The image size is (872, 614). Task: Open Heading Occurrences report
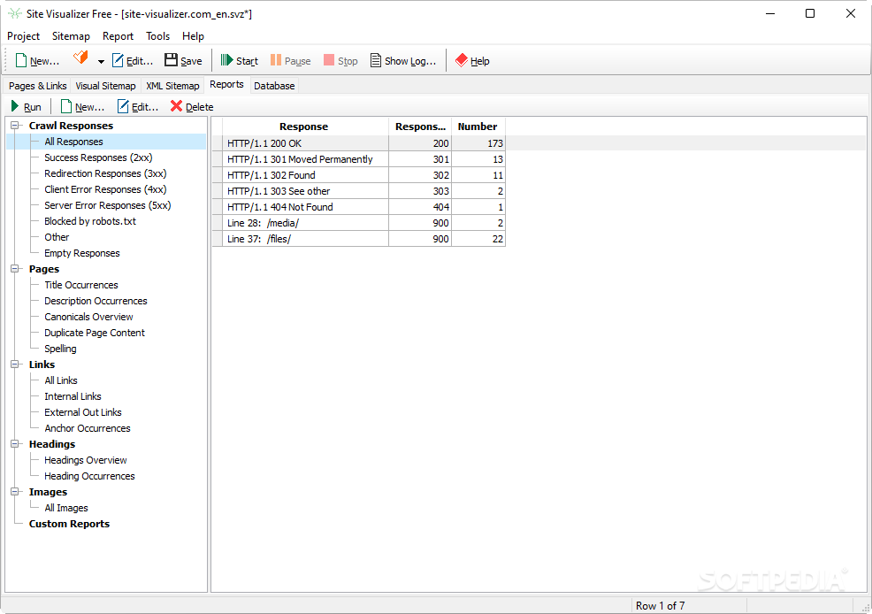89,476
